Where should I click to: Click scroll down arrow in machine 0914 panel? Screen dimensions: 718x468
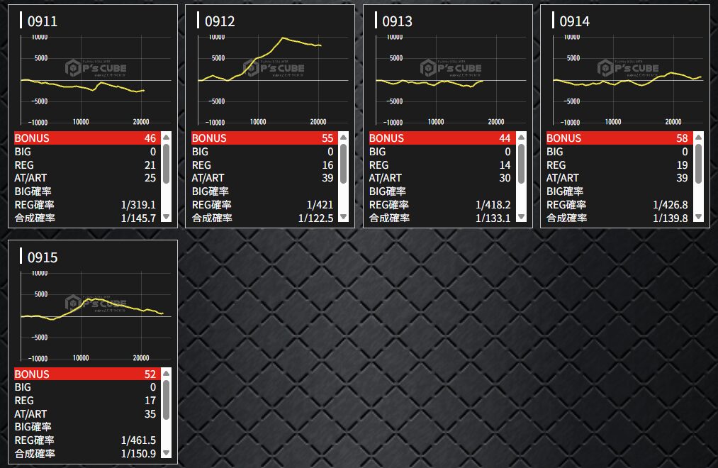point(698,217)
